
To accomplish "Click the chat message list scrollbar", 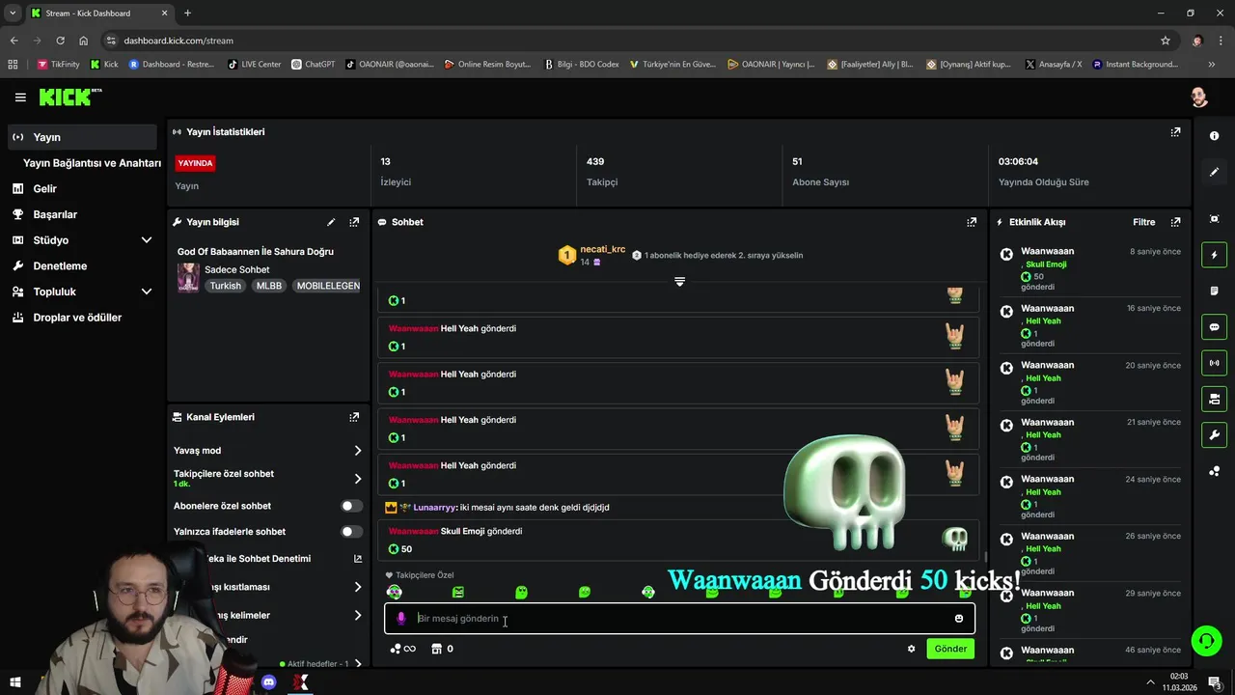I will tap(984, 555).
